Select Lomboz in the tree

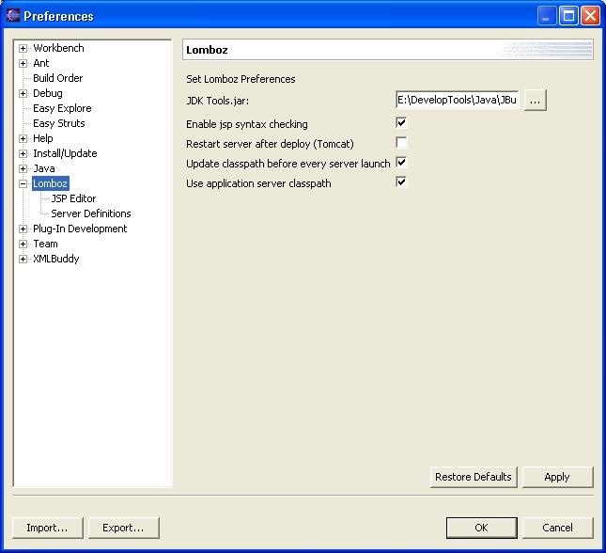[x=50, y=183]
